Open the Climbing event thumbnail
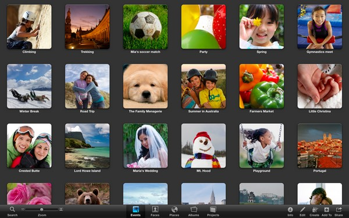Image resolution: width=349 pixels, height=218 pixels. [x=29, y=27]
